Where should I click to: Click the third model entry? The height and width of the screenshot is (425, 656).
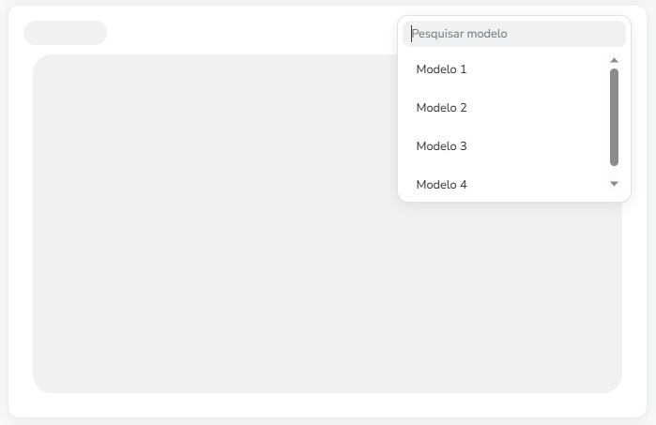[x=441, y=146]
